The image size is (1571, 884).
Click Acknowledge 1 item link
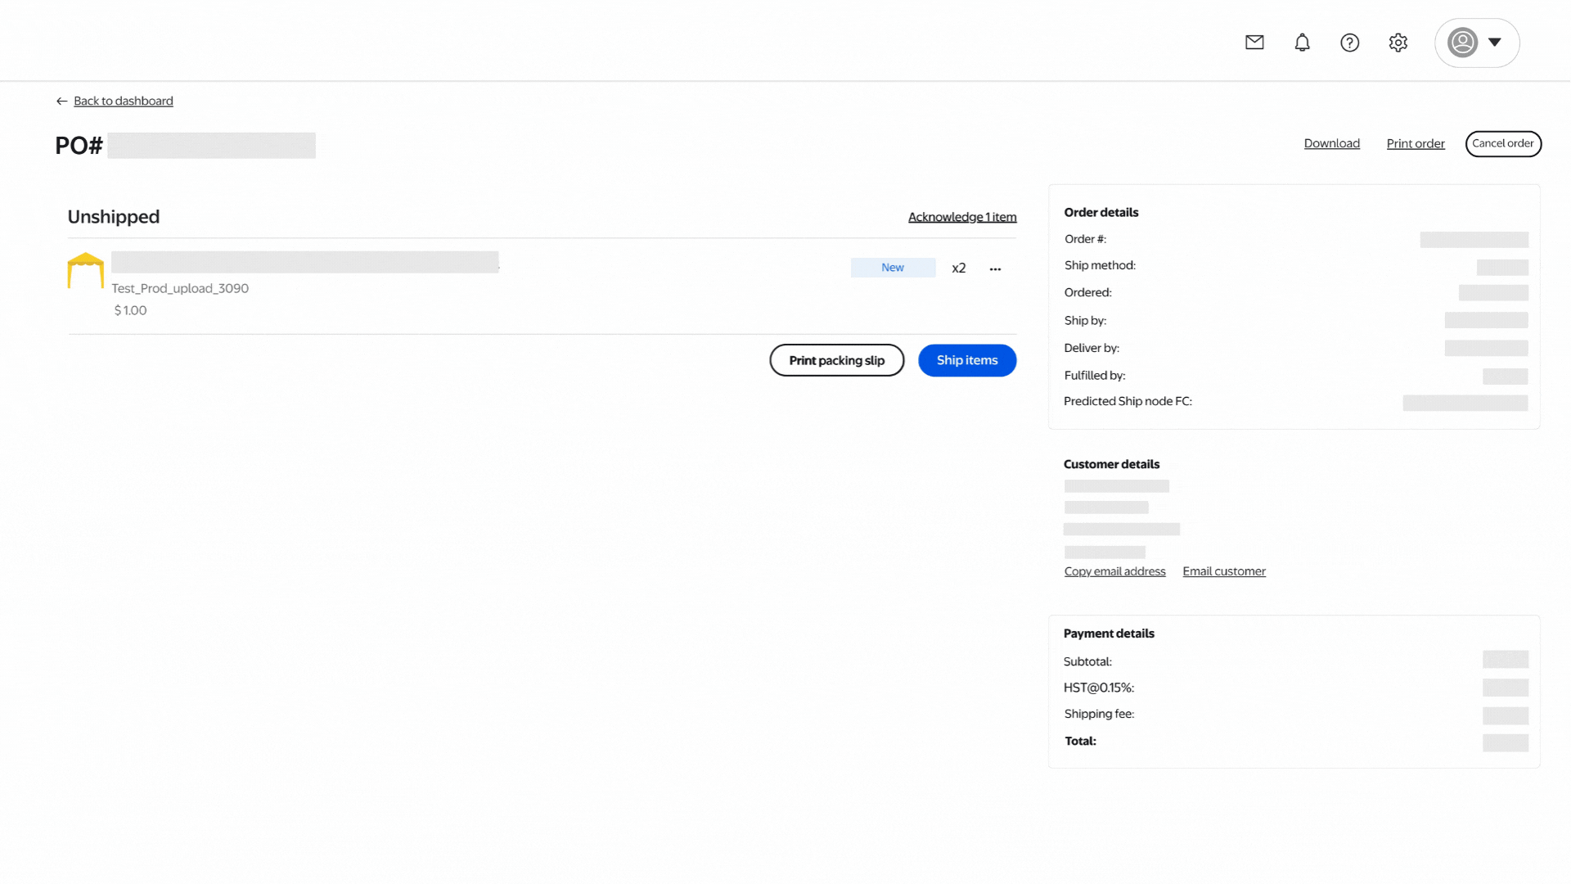(962, 217)
